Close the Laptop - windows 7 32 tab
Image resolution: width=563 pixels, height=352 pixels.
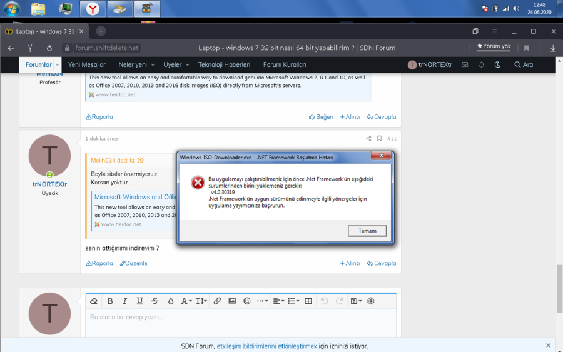coord(81,31)
